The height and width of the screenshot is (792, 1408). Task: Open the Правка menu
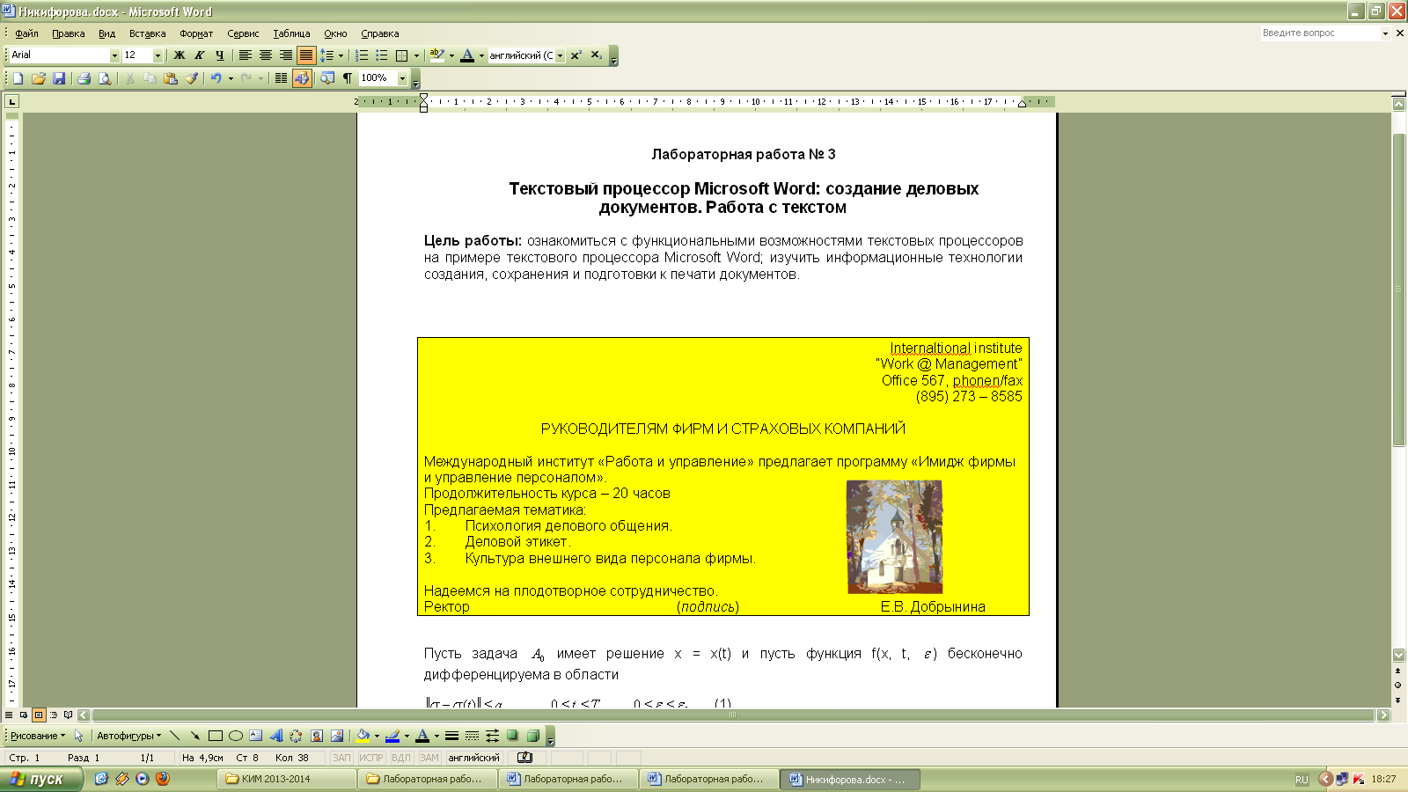(x=68, y=33)
